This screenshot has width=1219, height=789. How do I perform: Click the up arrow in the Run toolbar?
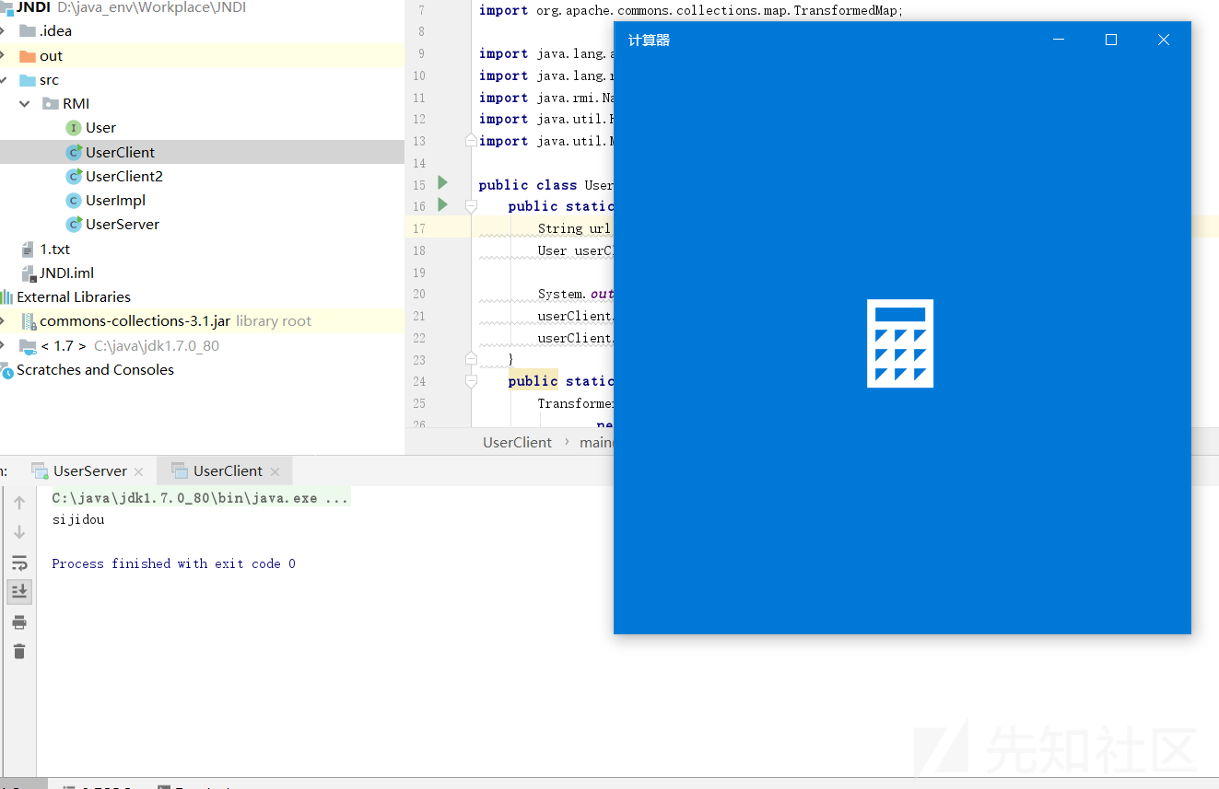(19, 503)
